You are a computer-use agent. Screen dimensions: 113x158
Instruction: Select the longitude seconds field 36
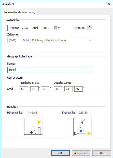pyautogui.click(x=78, y=89)
